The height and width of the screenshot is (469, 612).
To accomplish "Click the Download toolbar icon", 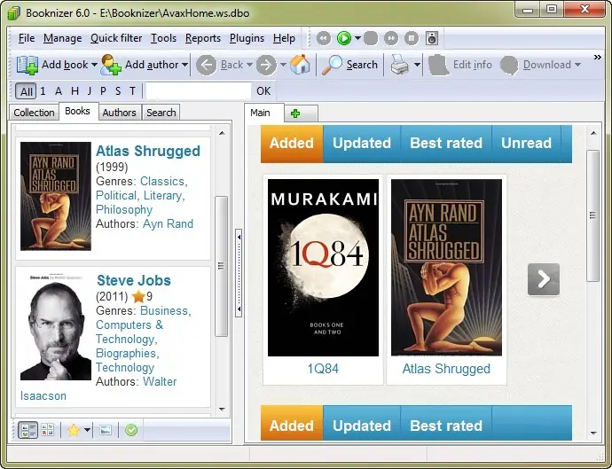I will point(509,65).
